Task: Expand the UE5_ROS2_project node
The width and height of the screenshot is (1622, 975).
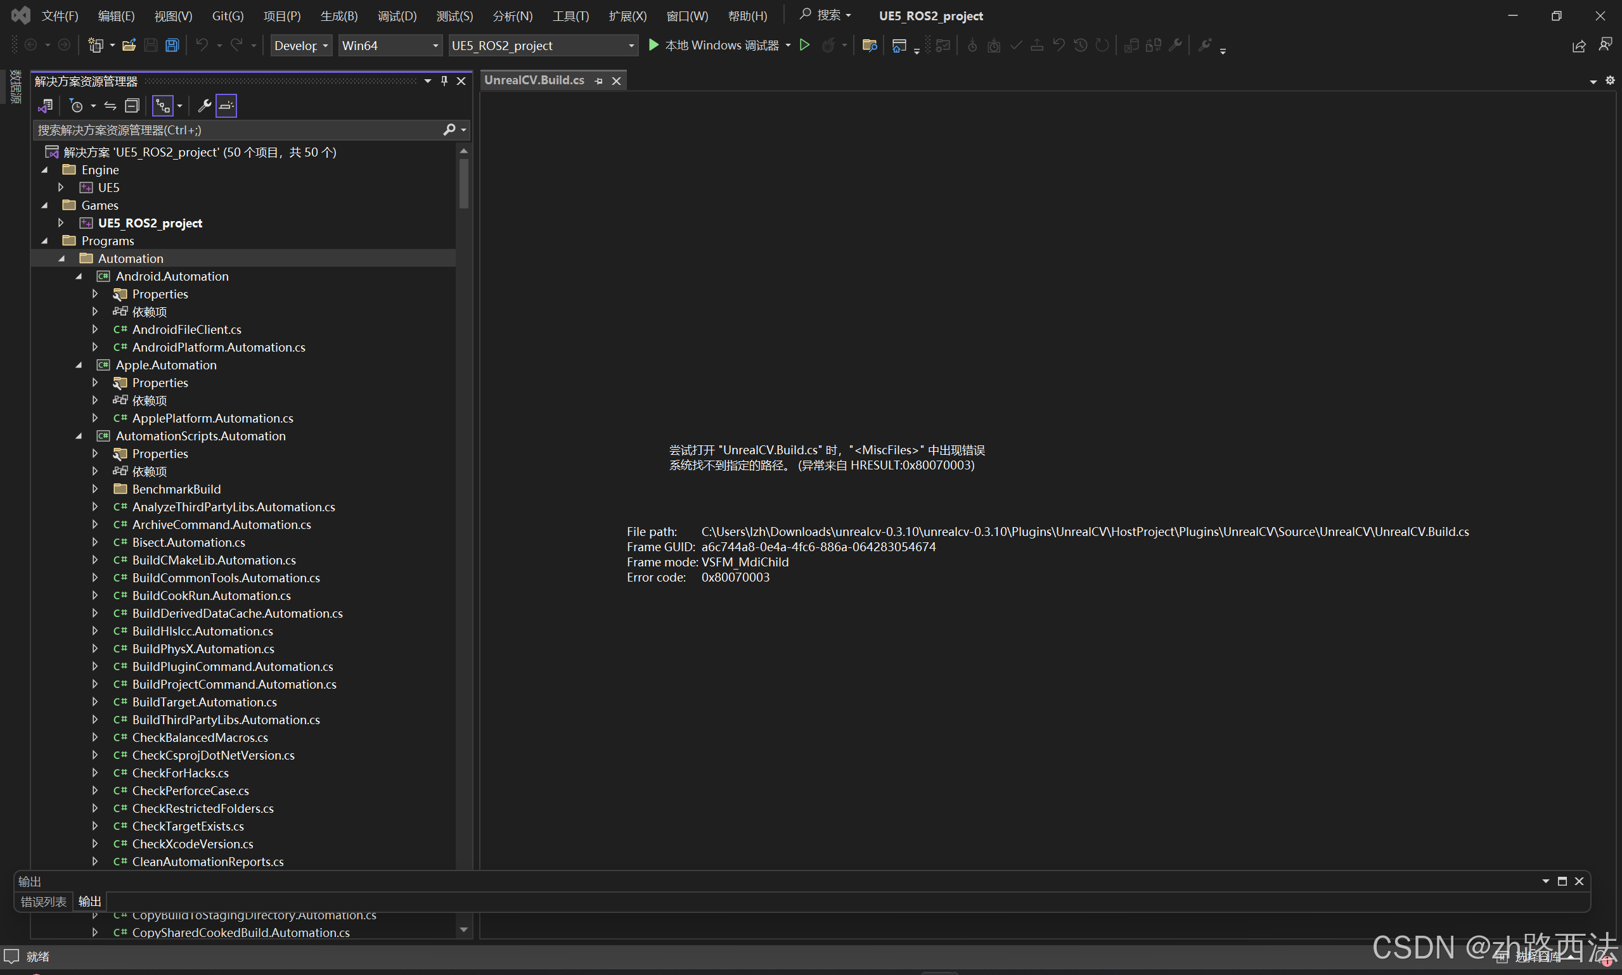Action: coord(61,224)
